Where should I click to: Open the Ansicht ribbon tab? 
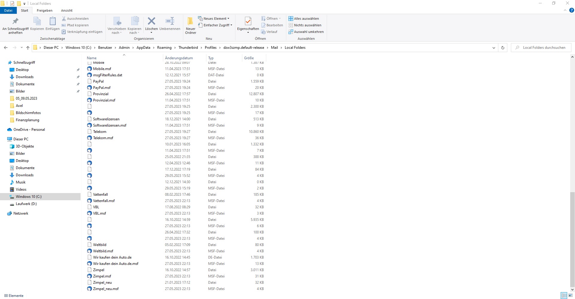(x=67, y=10)
